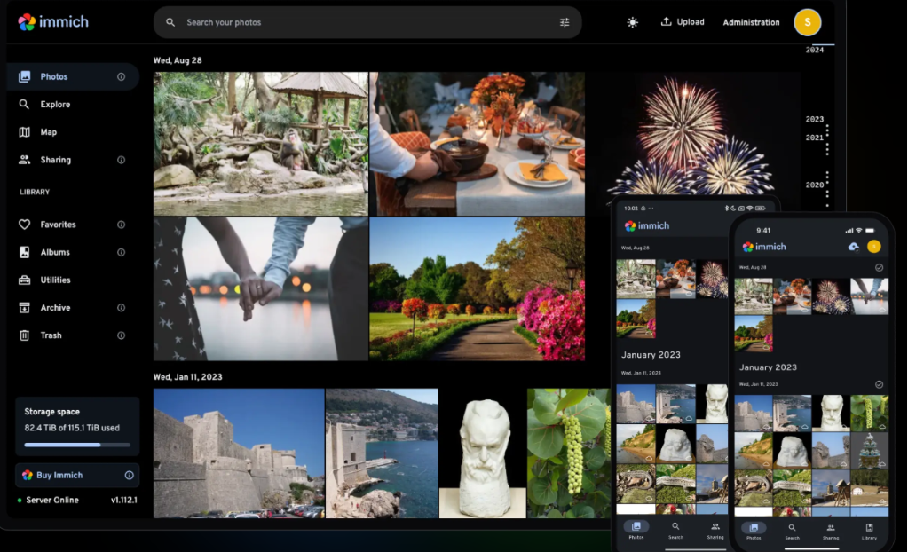Click the info icon next to Albums
Image resolution: width=908 pixels, height=552 pixels.
pos(121,252)
